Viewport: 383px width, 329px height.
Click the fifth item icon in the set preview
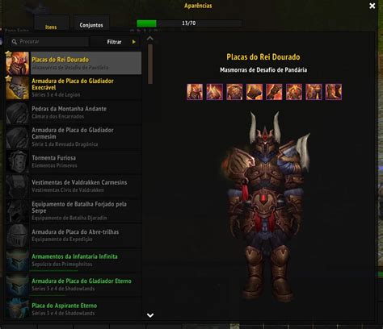pyautogui.click(x=274, y=92)
